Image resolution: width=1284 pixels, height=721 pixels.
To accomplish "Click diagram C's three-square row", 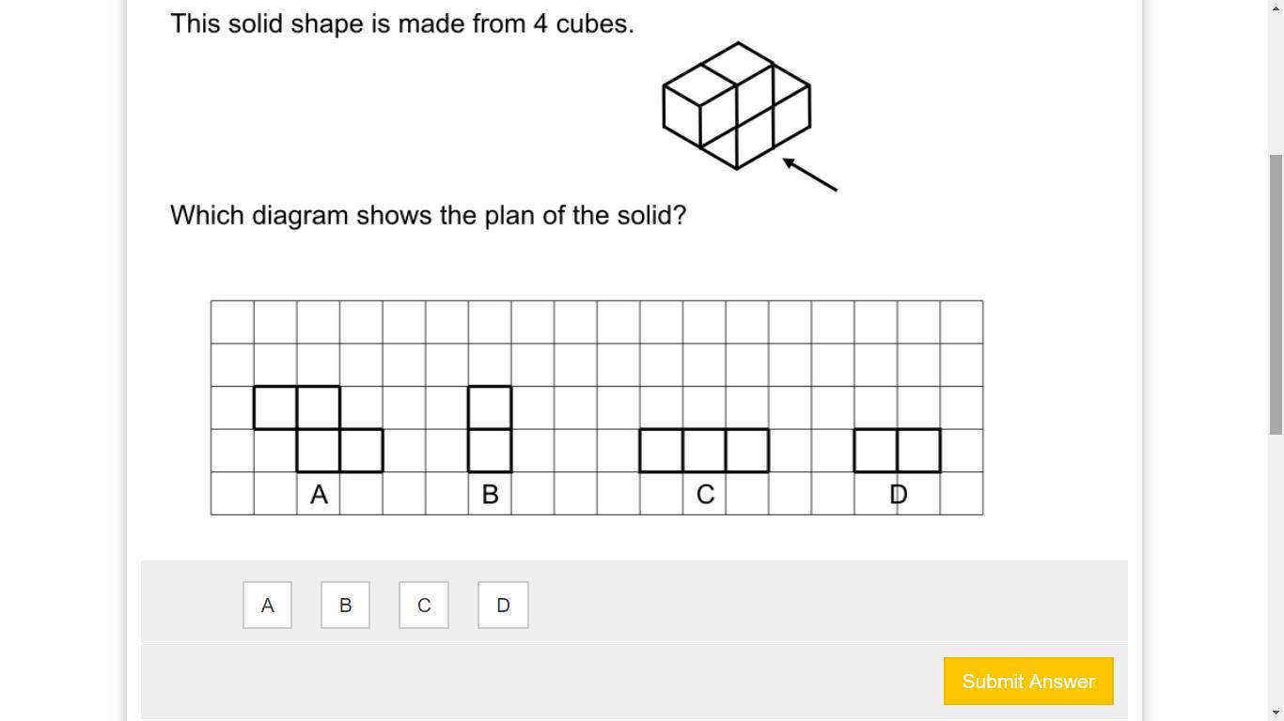I will 704,451.
